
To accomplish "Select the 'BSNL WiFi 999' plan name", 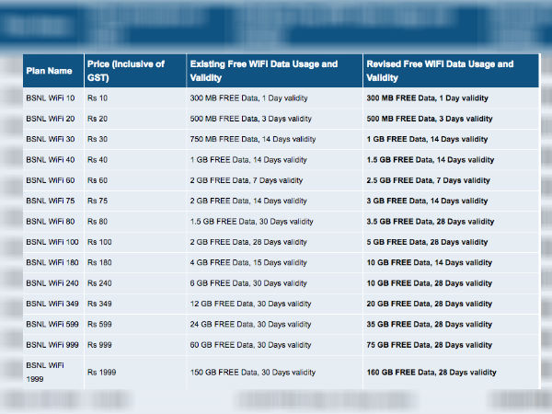I will coord(52,345).
